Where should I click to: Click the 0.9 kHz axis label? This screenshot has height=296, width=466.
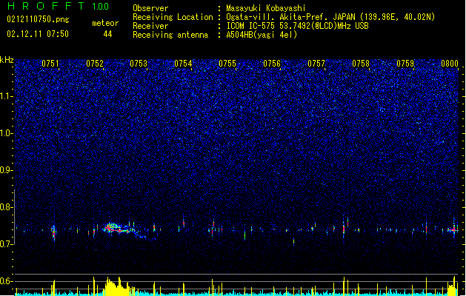click(x=7, y=170)
